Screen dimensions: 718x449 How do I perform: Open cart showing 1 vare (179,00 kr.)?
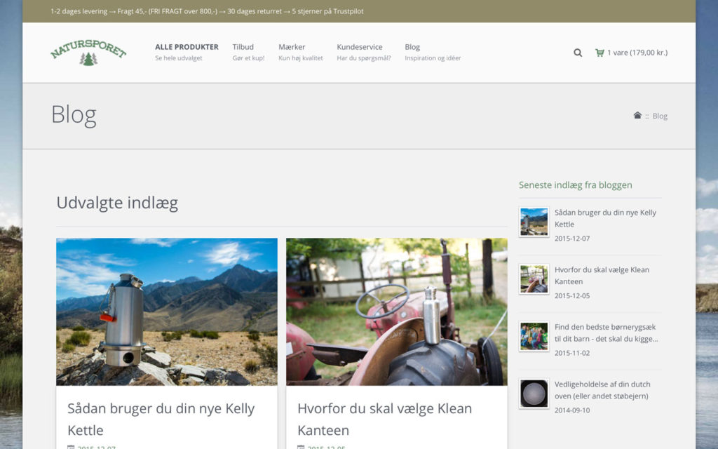click(637, 53)
